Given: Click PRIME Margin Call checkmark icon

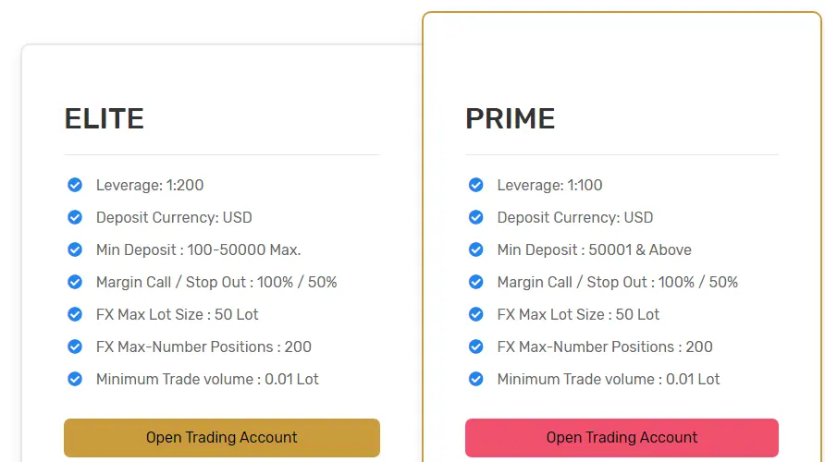Looking at the screenshot, I should coord(476,282).
